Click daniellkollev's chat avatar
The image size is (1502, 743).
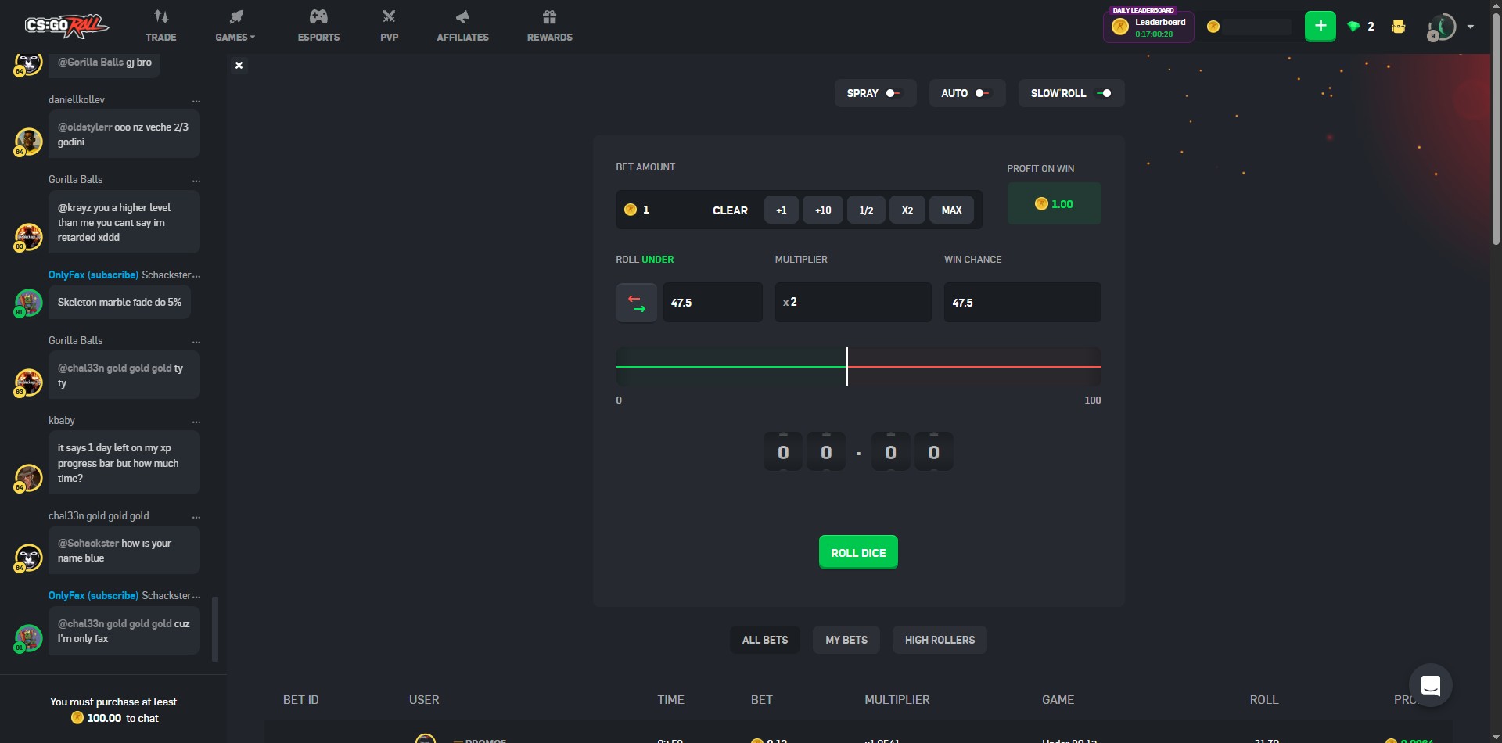coord(29,142)
